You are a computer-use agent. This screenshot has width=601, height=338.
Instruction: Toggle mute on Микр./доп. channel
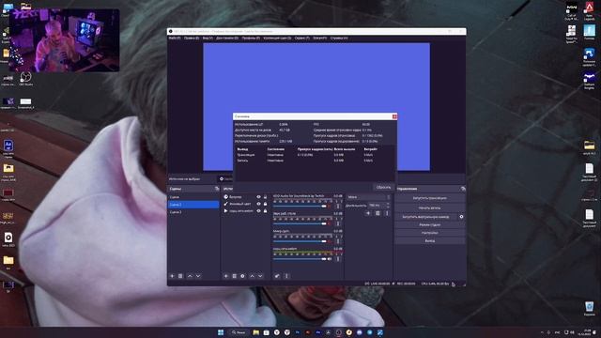tap(330, 241)
